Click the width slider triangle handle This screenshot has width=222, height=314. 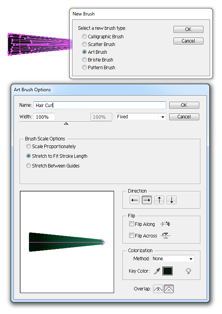click(66, 123)
